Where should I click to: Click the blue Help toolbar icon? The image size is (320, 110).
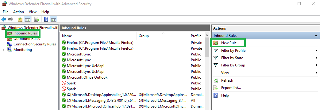coord(46,20)
